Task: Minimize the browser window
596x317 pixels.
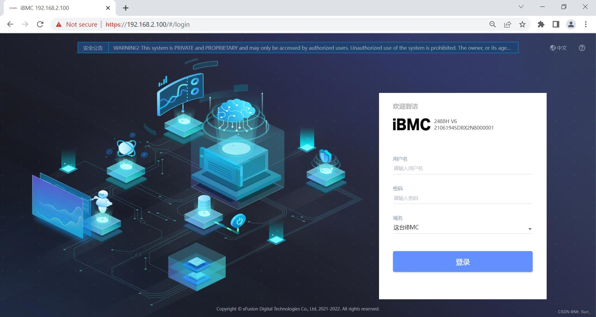Action: (x=543, y=7)
